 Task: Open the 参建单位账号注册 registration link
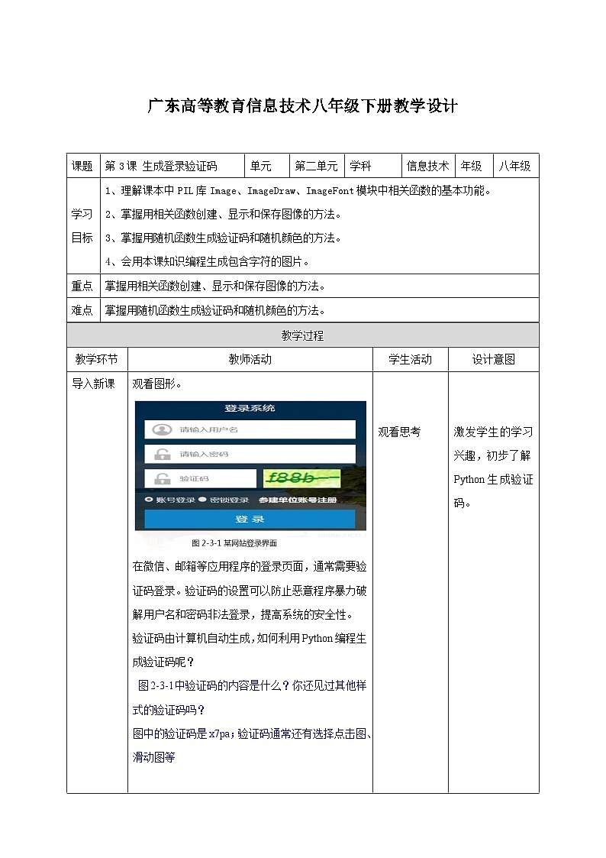(x=297, y=500)
